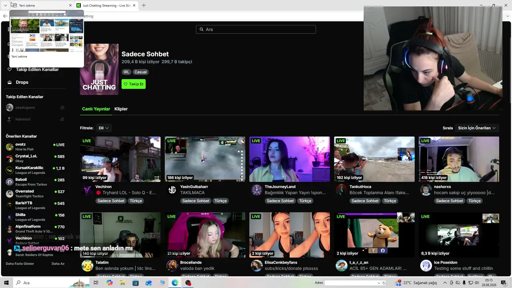512x288 pixels.
Task: Open the Drops gift icon in sidebar
Action: pos(10,82)
